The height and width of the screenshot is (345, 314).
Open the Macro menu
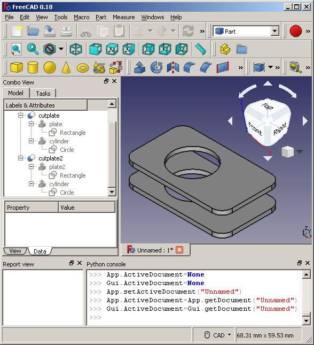point(82,17)
